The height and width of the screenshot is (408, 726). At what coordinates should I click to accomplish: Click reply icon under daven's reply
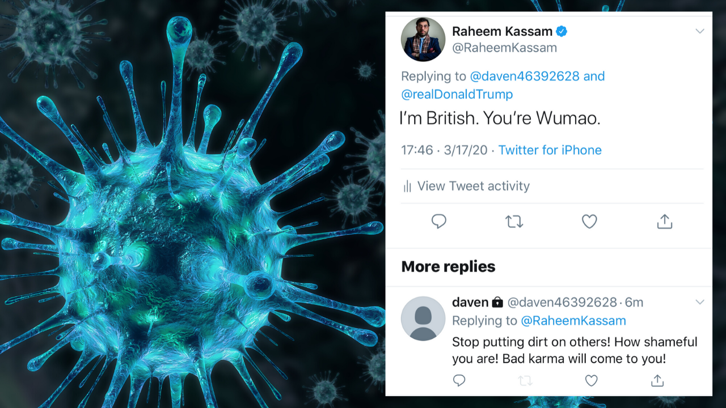459,381
